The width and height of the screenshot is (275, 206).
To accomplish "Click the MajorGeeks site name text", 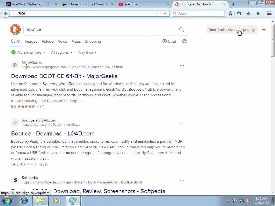I will coord(32,62).
